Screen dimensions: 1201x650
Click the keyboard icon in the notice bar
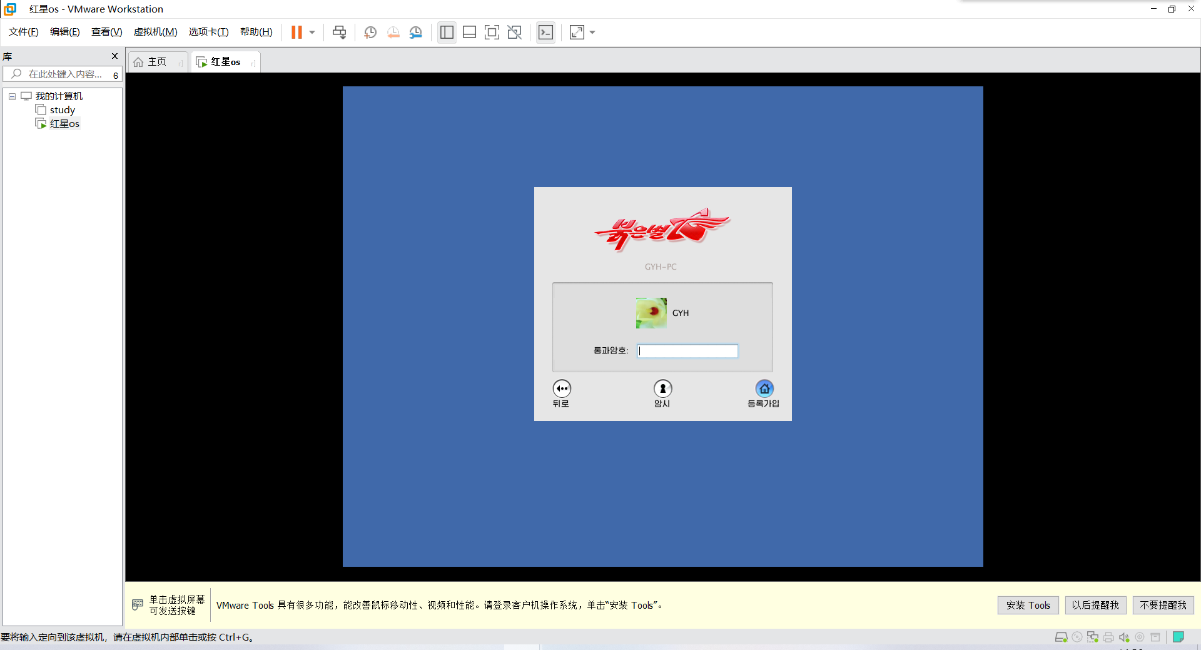[x=138, y=604]
